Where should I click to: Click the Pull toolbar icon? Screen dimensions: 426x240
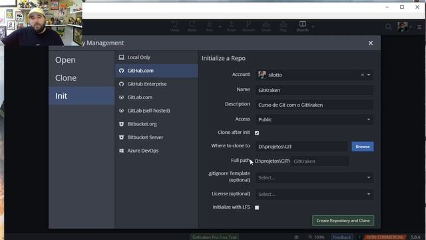click(210, 27)
